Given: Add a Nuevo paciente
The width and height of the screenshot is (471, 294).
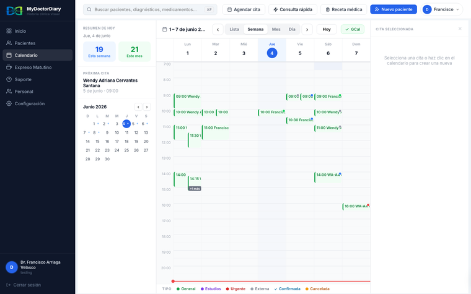Looking at the screenshot, I should 394,10.
